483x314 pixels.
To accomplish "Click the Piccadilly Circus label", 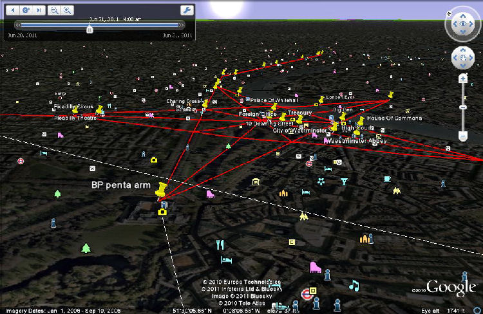I will [73, 107].
